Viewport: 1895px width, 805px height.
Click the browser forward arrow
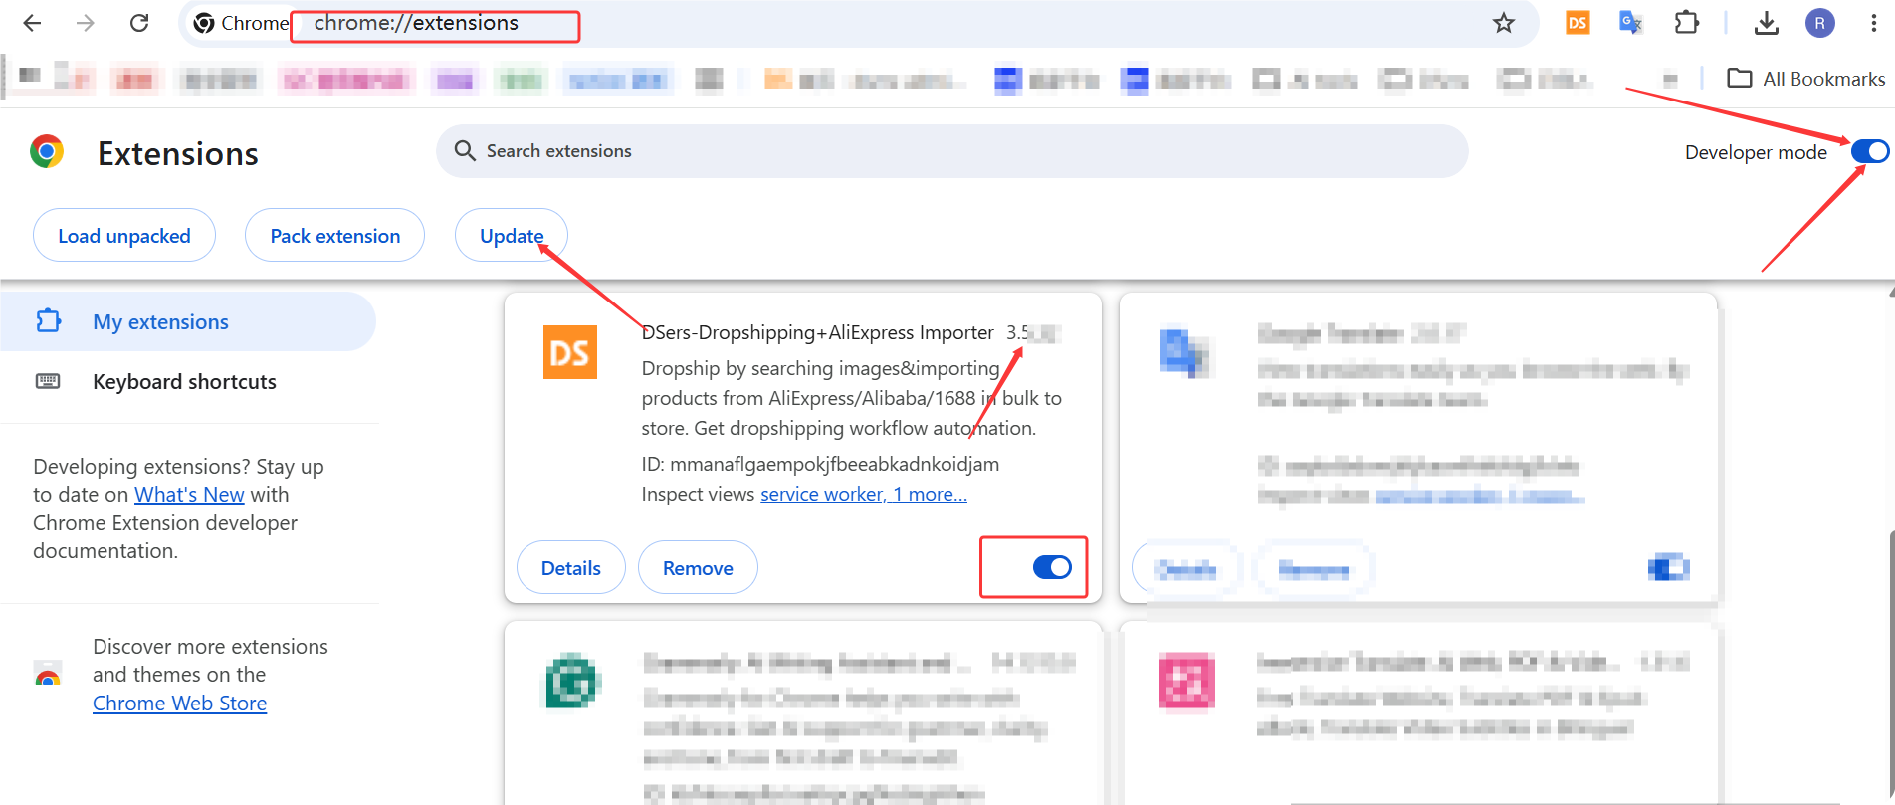pos(86,23)
